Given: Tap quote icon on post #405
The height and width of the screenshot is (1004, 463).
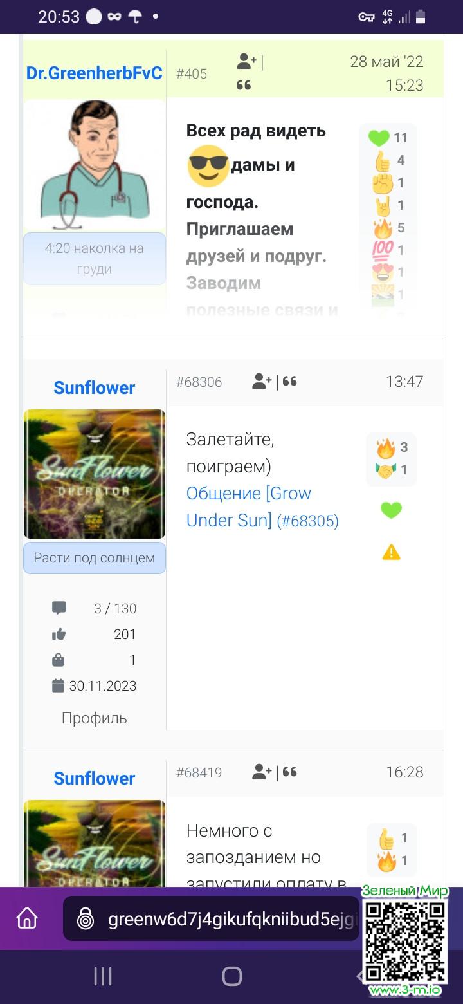Looking at the screenshot, I should pyautogui.click(x=244, y=85).
